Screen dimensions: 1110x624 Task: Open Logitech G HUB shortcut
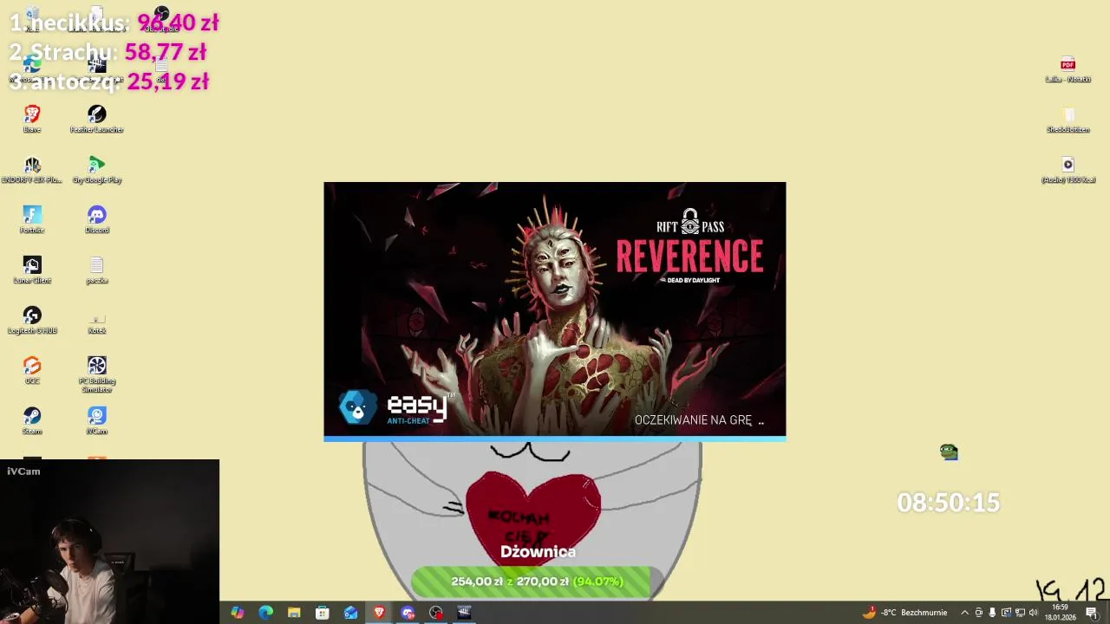point(32,320)
